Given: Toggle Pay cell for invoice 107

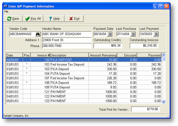Looking at the screenshot, I should click(27, 78).
